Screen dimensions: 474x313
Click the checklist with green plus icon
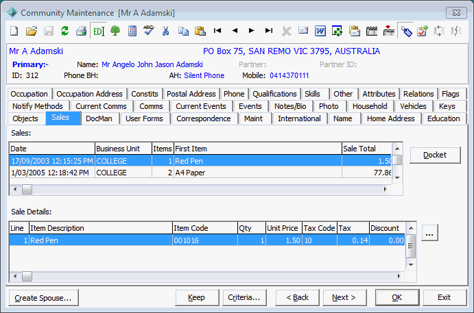pos(423,31)
